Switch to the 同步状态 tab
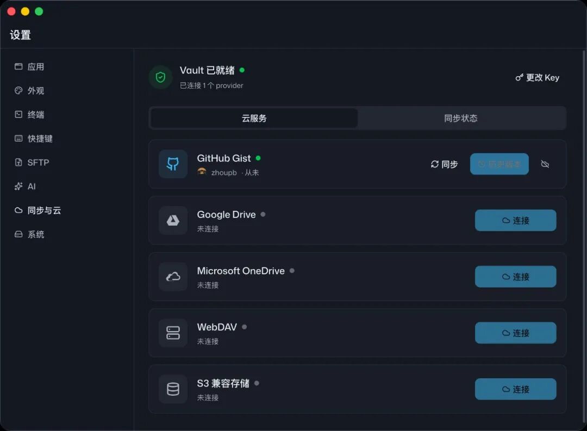The width and height of the screenshot is (587, 431). pyautogui.click(x=460, y=118)
